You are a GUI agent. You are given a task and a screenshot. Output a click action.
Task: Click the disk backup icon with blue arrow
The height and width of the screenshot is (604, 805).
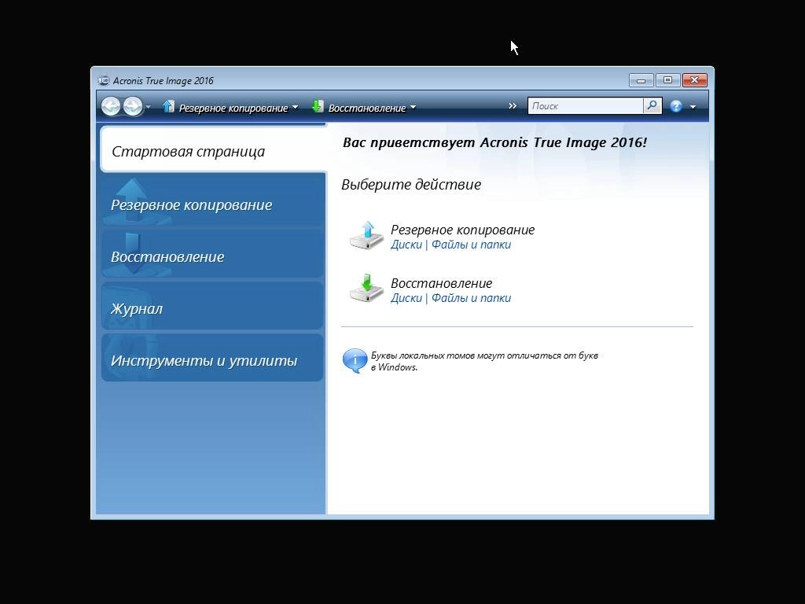point(366,236)
